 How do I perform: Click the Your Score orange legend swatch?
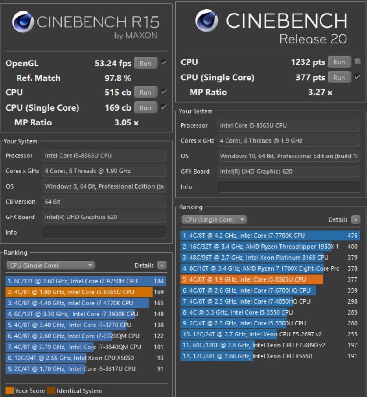coord(9,391)
